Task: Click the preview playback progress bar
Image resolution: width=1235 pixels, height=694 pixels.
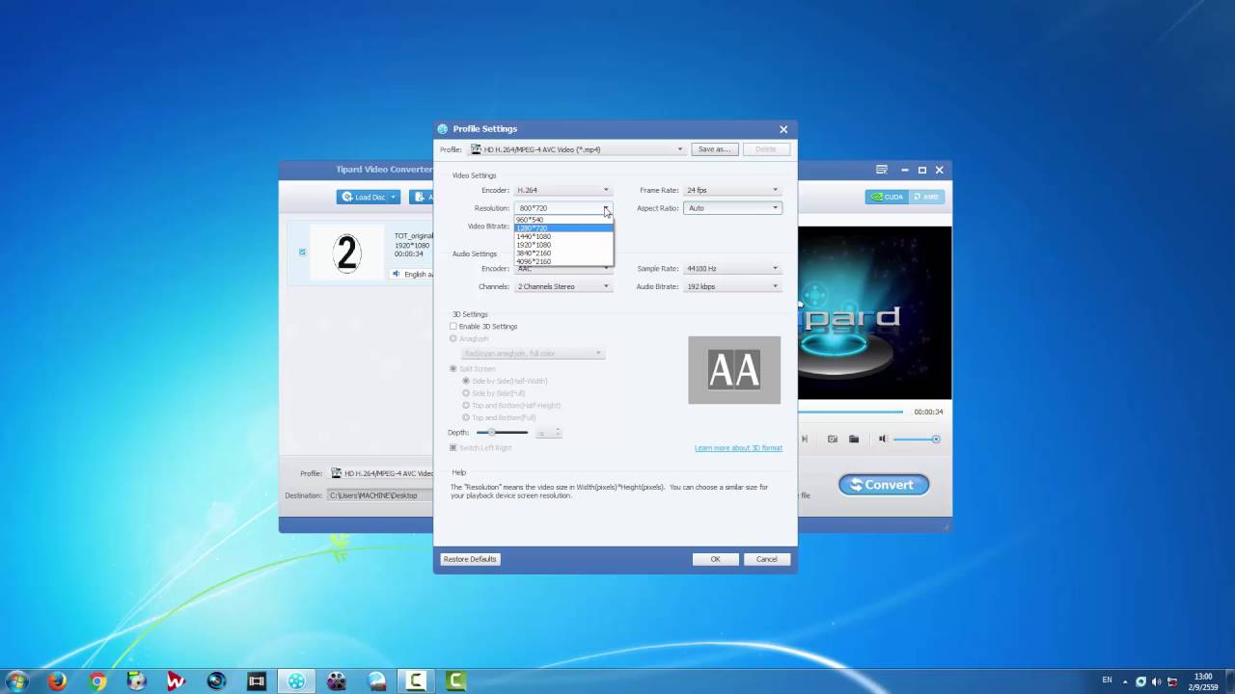Action: point(851,412)
